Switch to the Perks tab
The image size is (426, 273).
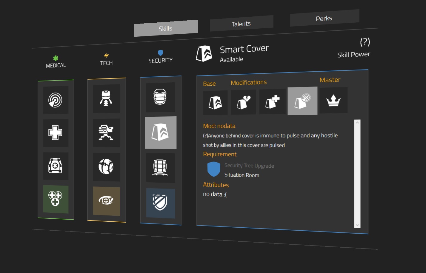point(324,18)
